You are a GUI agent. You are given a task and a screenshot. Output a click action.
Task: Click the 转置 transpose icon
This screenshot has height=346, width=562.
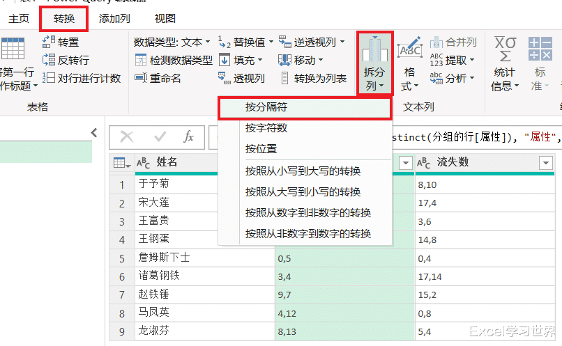click(48, 42)
